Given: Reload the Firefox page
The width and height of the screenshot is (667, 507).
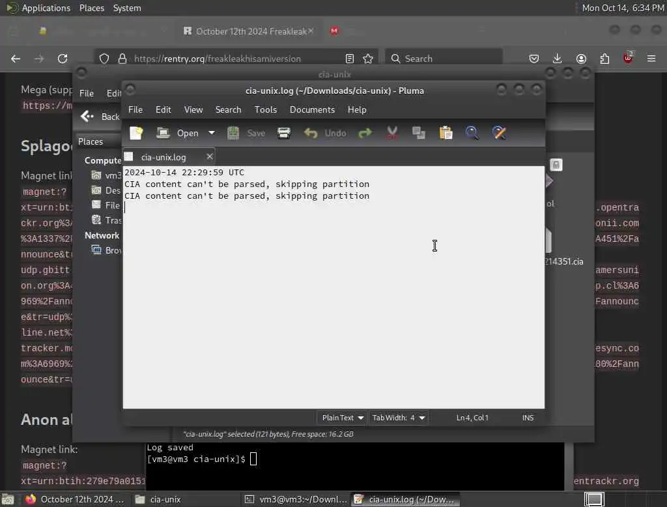Looking at the screenshot, I should 63,59.
